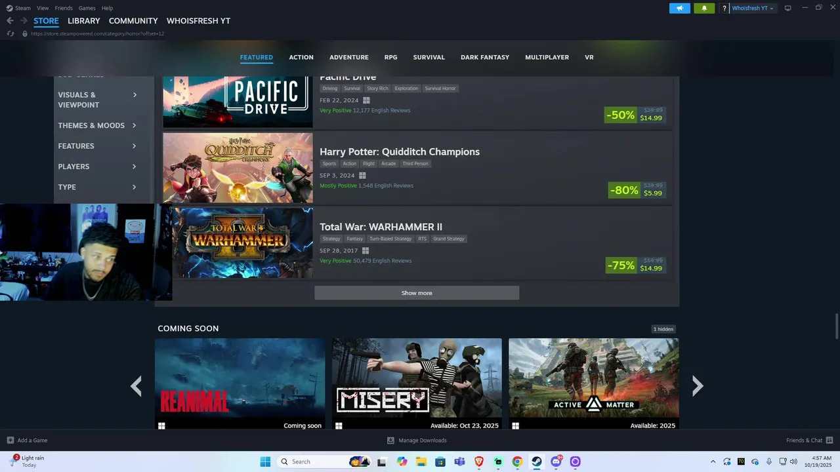Select the Store section
The image size is (840, 472).
point(46,21)
